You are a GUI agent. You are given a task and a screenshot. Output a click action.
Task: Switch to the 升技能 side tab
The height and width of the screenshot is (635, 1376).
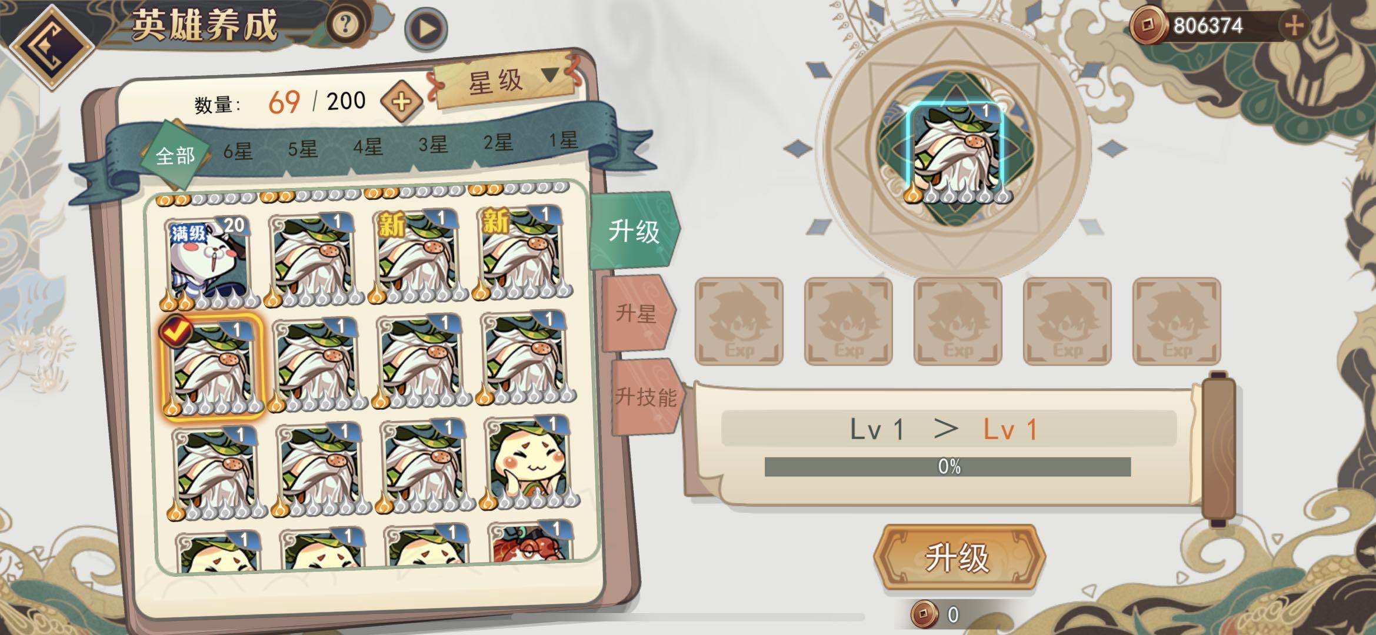[646, 397]
